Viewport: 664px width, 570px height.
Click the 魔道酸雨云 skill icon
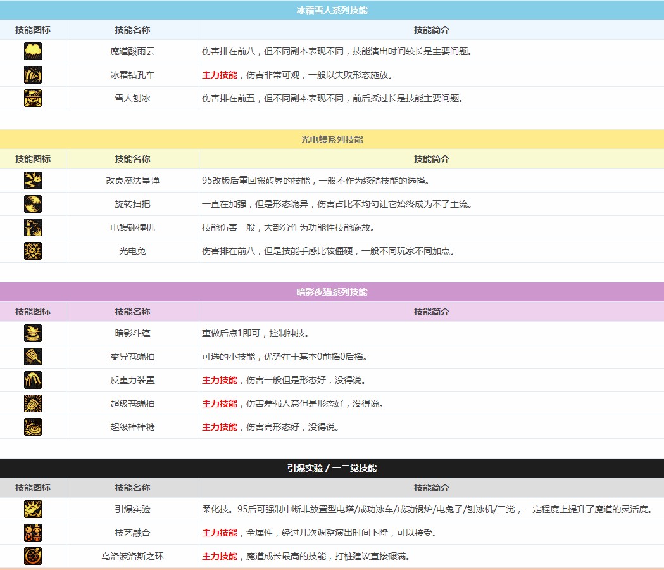(x=33, y=51)
